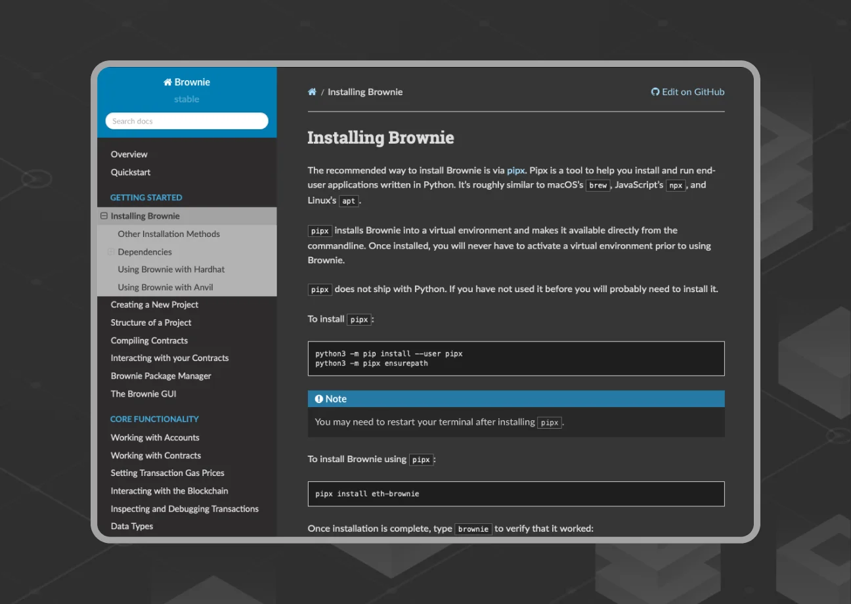This screenshot has height=604, width=851.
Task: Navigate to Creating a New Project
Action: point(154,305)
